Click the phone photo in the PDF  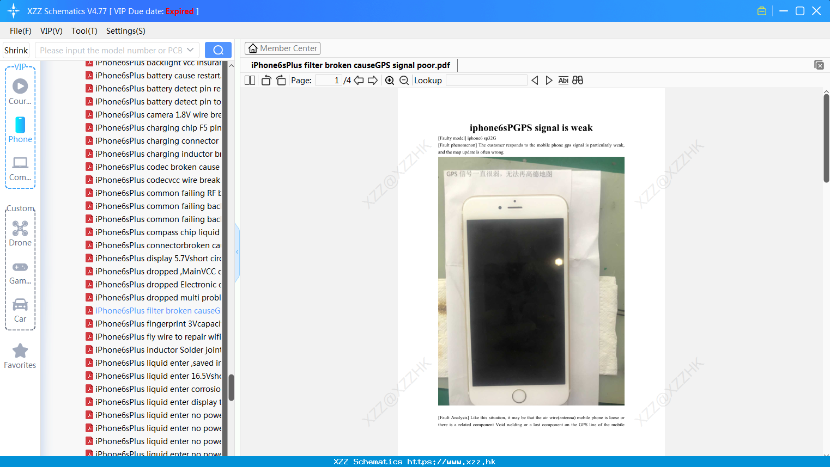tap(531, 281)
